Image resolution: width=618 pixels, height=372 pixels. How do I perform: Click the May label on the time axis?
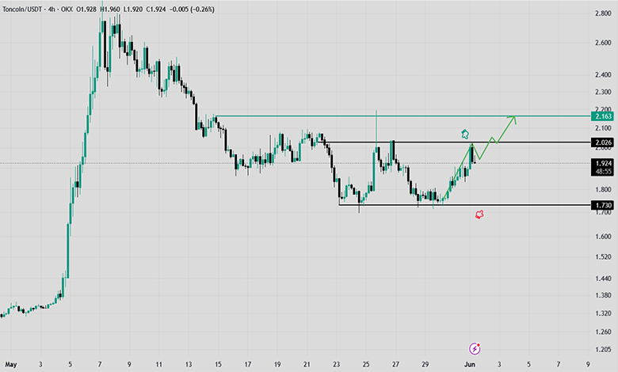pyautogui.click(x=10, y=364)
